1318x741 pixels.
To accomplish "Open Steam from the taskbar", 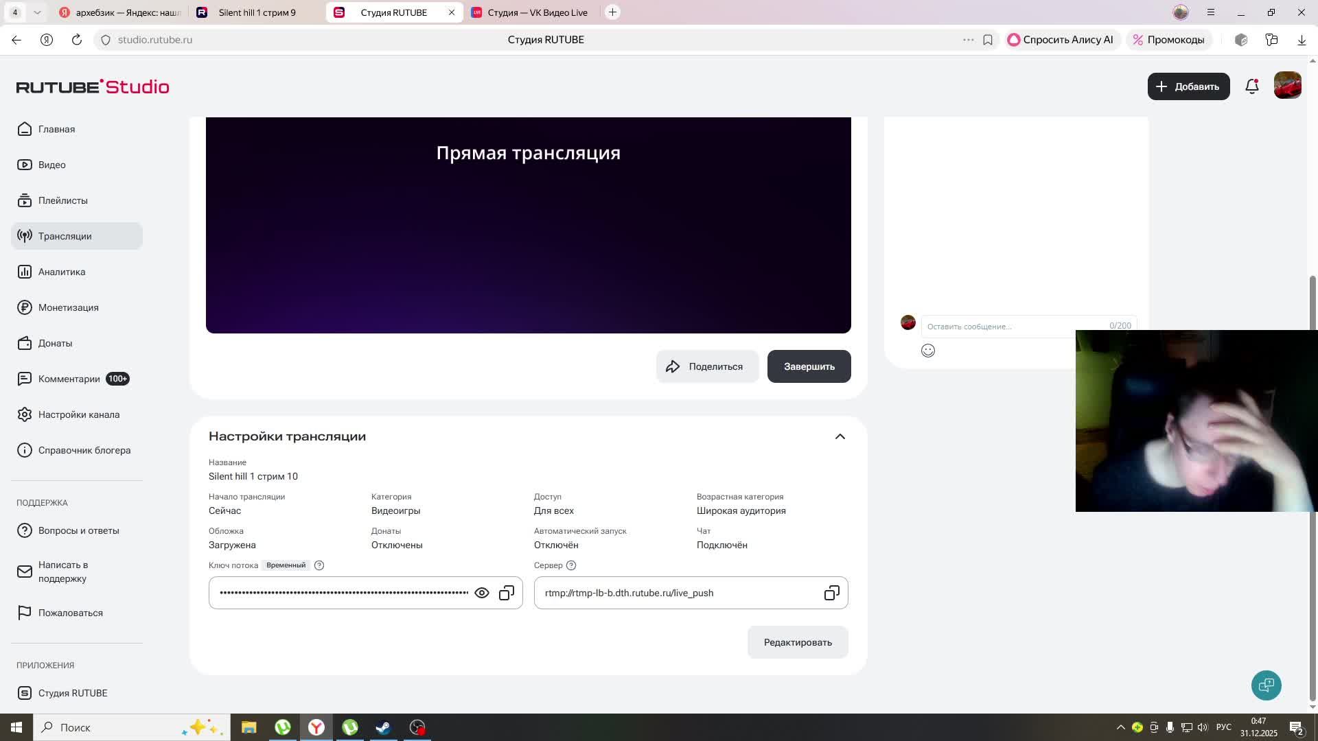I will pyautogui.click(x=383, y=727).
